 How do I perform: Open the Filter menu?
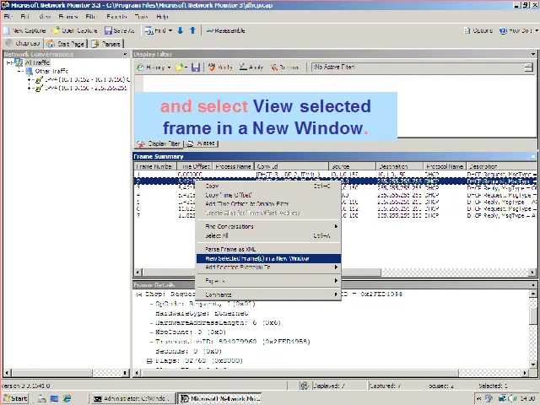tap(91, 17)
